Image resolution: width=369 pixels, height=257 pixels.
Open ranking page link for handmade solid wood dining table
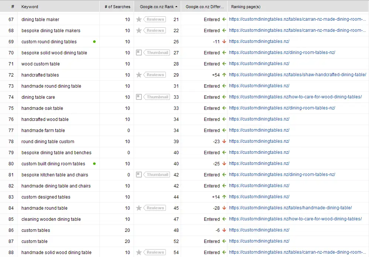pos(297,252)
